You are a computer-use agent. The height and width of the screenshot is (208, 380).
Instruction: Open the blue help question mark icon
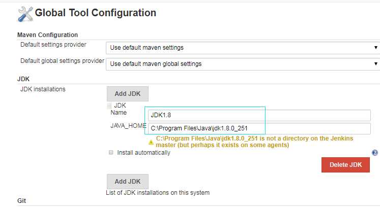click(x=375, y=153)
